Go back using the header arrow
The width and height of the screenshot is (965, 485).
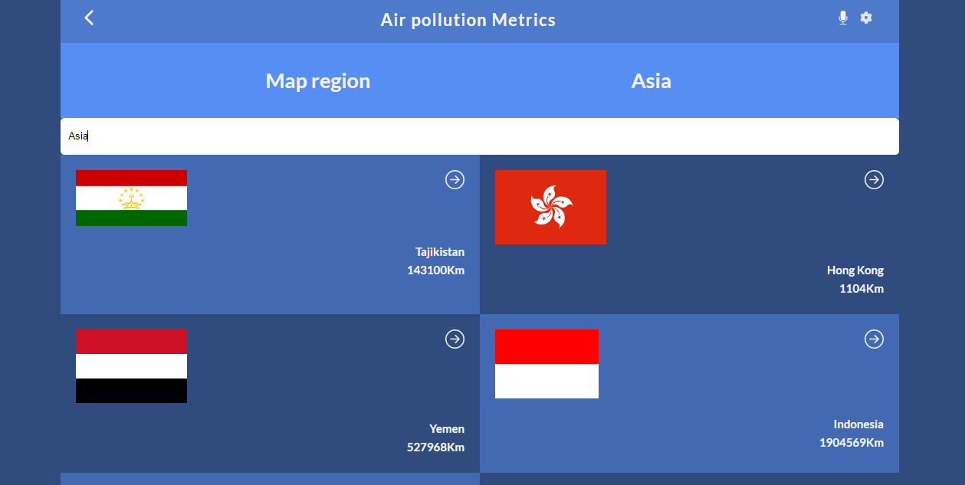tap(89, 18)
